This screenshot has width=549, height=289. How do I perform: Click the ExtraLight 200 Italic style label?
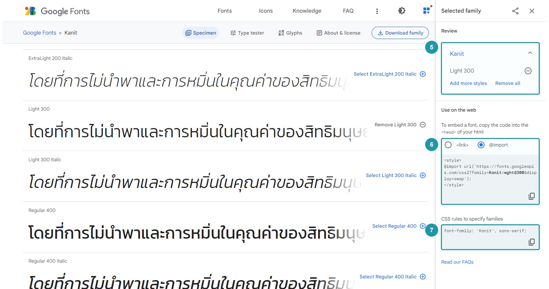[x=50, y=58]
